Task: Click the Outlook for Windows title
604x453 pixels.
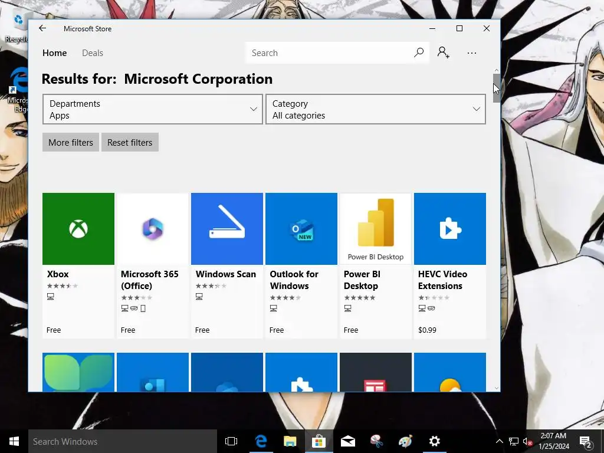Action: coord(294,280)
